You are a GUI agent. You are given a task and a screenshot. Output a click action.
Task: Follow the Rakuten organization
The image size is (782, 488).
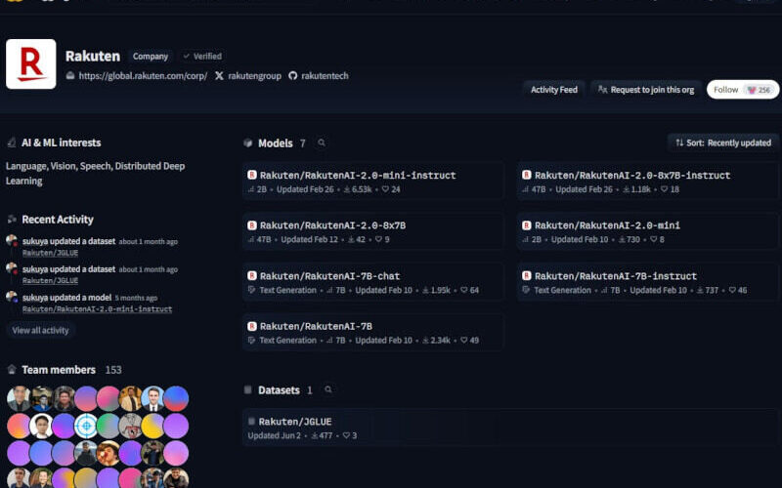tap(743, 90)
